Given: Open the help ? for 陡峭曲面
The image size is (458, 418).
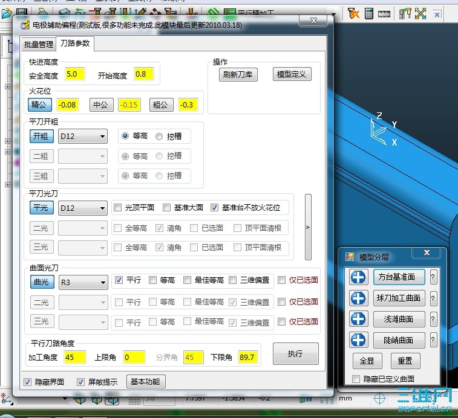Looking at the screenshot, I should pyautogui.click(x=433, y=340).
